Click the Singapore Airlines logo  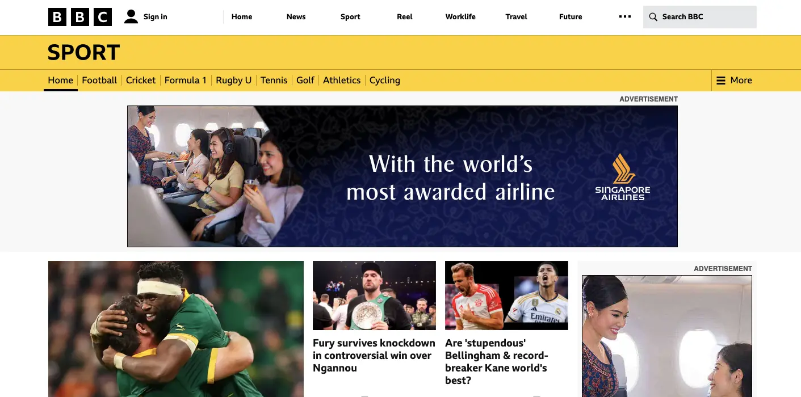(x=623, y=177)
